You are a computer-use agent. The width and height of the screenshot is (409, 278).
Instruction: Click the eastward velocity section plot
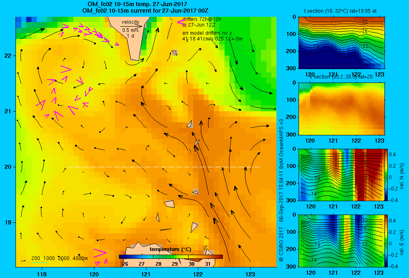click(342, 240)
